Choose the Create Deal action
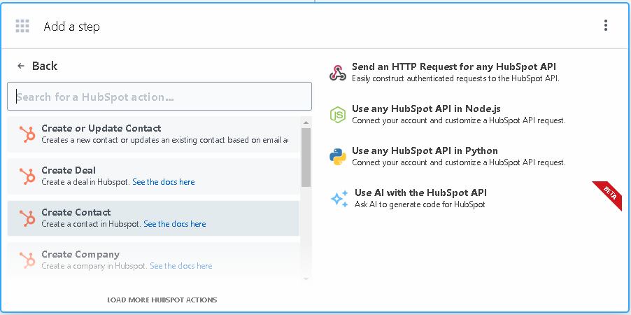The image size is (631, 315). [153, 176]
